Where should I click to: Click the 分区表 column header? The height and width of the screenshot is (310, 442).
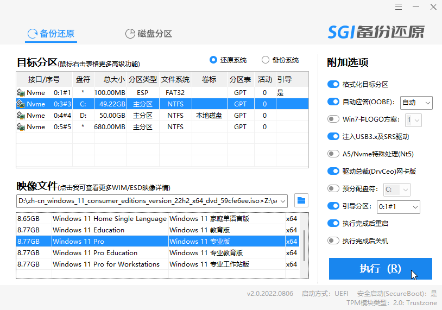pos(241,79)
